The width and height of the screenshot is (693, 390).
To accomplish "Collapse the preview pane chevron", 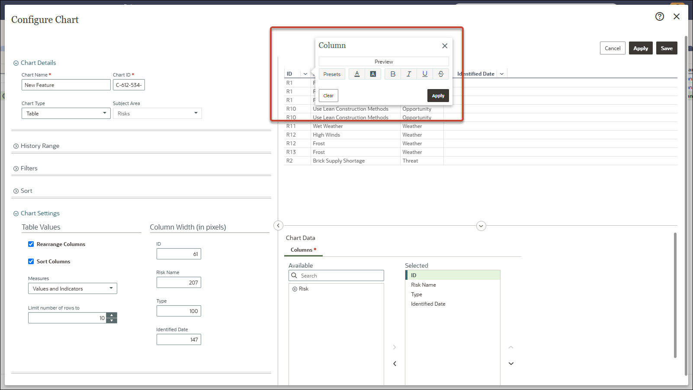I will tap(481, 226).
